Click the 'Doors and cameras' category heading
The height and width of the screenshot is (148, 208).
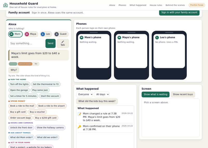point(22,123)
